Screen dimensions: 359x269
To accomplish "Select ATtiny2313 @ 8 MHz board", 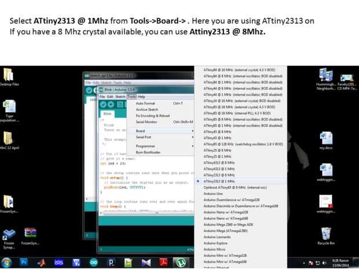I will [x=240, y=175].
